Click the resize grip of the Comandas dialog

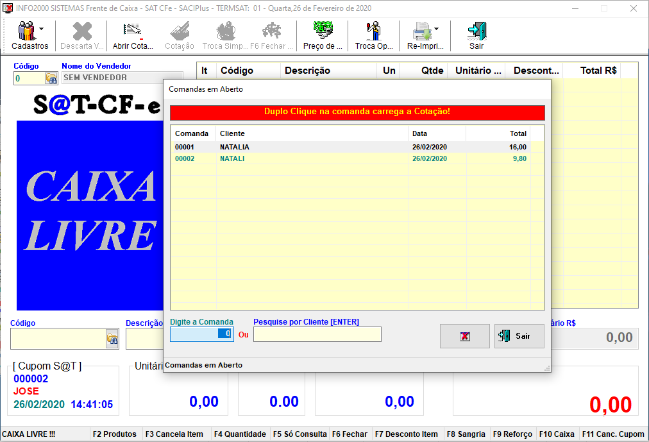(x=547, y=368)
